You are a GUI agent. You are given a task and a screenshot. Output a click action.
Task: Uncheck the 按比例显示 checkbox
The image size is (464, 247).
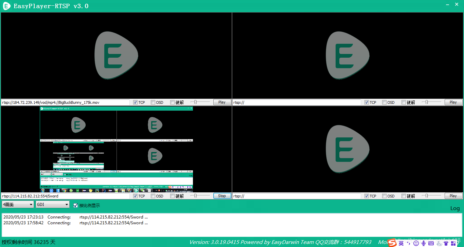[x=76, y=205]
